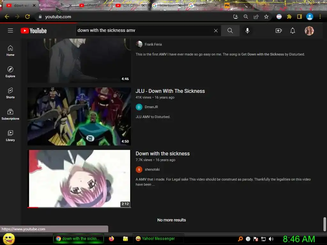Click the tray search magnifier icon
The height and width of the screenshot is (245, 327).
point(240,239)
